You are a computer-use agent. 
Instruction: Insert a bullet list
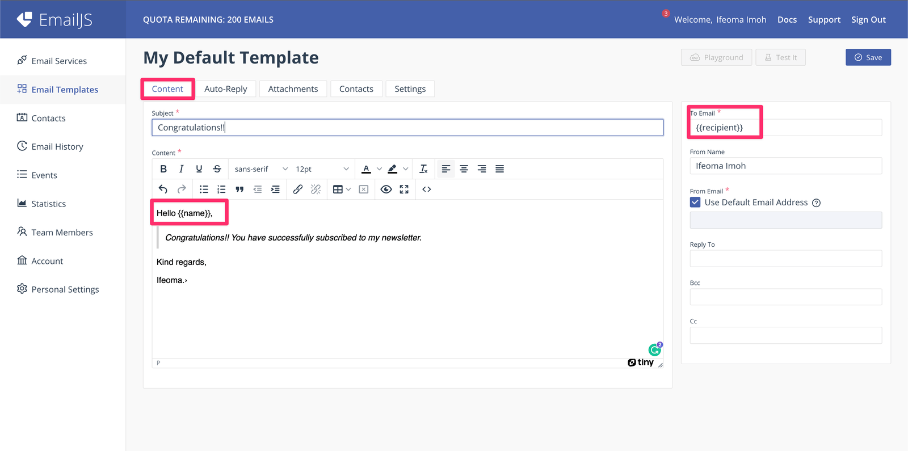pyautogui.click(x=204, y=189)
